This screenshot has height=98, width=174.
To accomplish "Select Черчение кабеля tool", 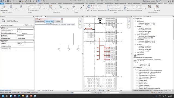I will click(33, 10).
